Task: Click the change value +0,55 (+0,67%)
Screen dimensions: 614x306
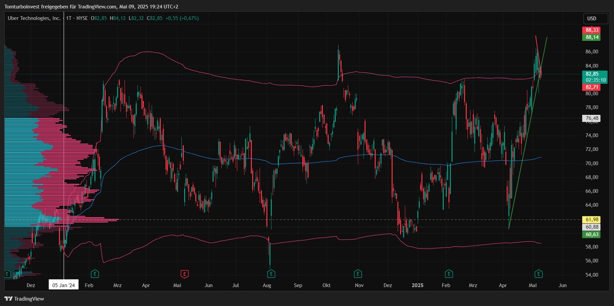Action: (x=183, y=18)
